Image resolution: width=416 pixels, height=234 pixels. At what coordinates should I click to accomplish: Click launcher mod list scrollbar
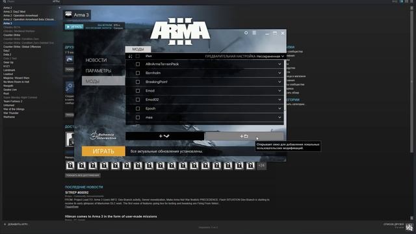pyautogui.click(x=285, y=85)
